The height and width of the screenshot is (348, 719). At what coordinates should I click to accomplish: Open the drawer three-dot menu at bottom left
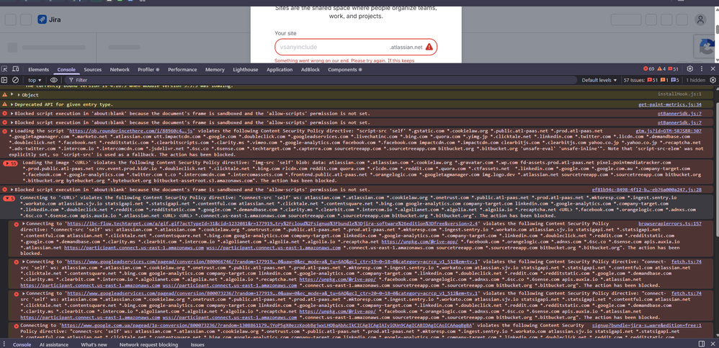tap(4, 344)
